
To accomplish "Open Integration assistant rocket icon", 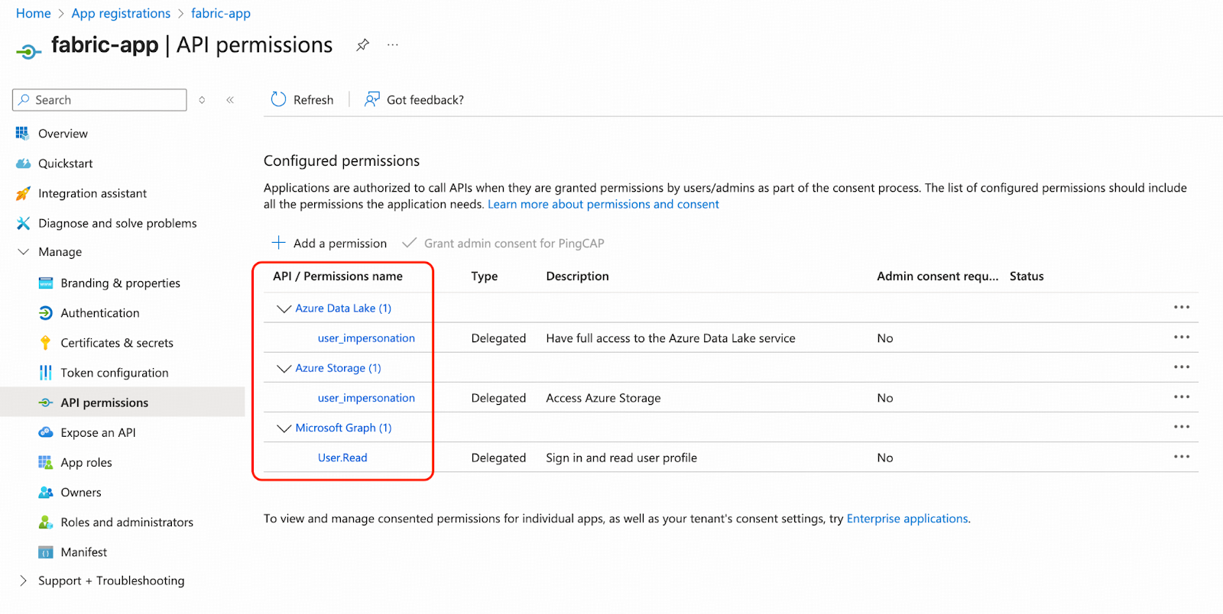I will pos(23,193).
